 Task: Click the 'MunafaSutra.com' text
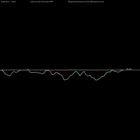(97, 2)
